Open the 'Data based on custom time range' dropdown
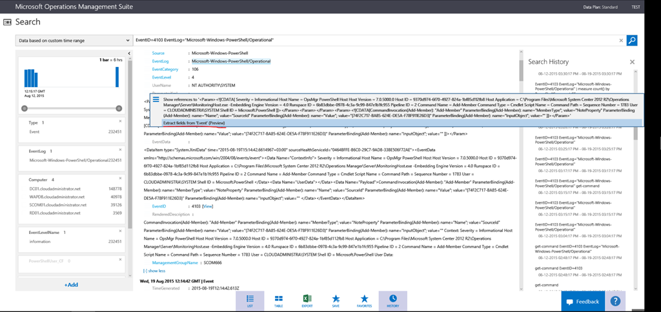 pos(72,41)
